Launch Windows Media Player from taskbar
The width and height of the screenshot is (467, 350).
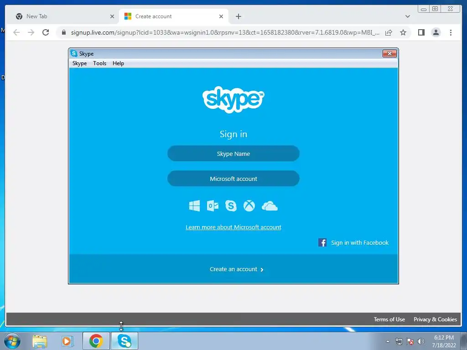[67, 341]
